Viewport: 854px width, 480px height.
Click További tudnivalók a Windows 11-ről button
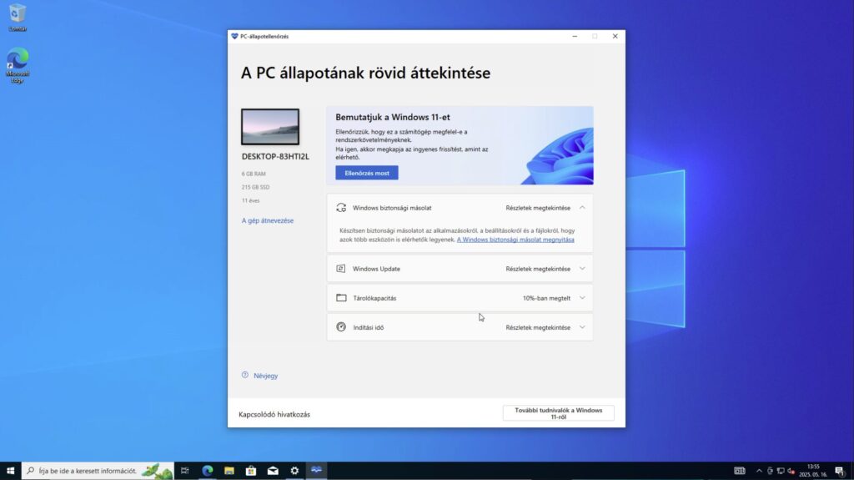pos(558,413)
